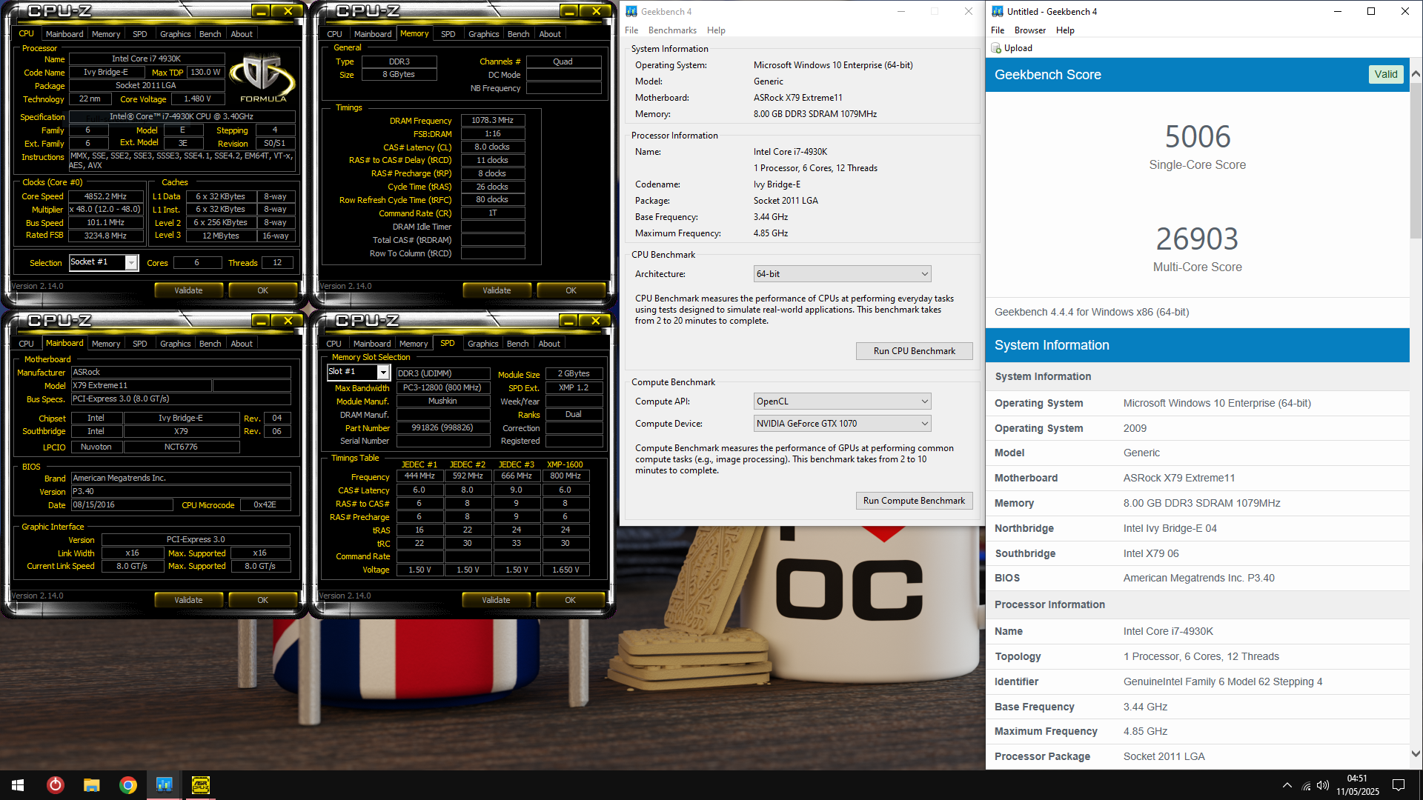This screenshot has height=800, width=1423.
Task: Open SPD tab in CPU-Z Memory window
Action: 448,34
